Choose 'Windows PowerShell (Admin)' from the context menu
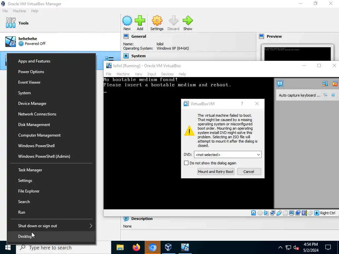 click(x=51, y=156)
